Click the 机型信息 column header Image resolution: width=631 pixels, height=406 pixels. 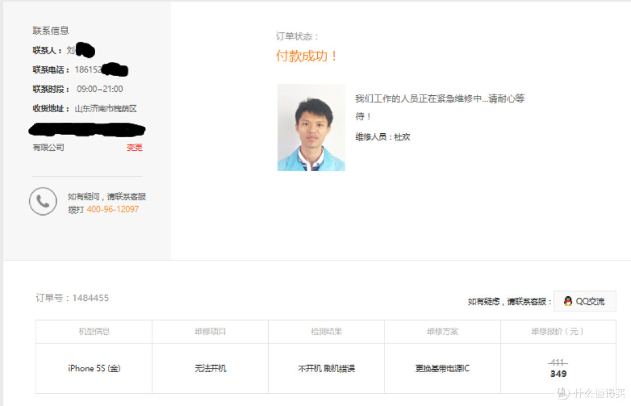tap(94, 332)
